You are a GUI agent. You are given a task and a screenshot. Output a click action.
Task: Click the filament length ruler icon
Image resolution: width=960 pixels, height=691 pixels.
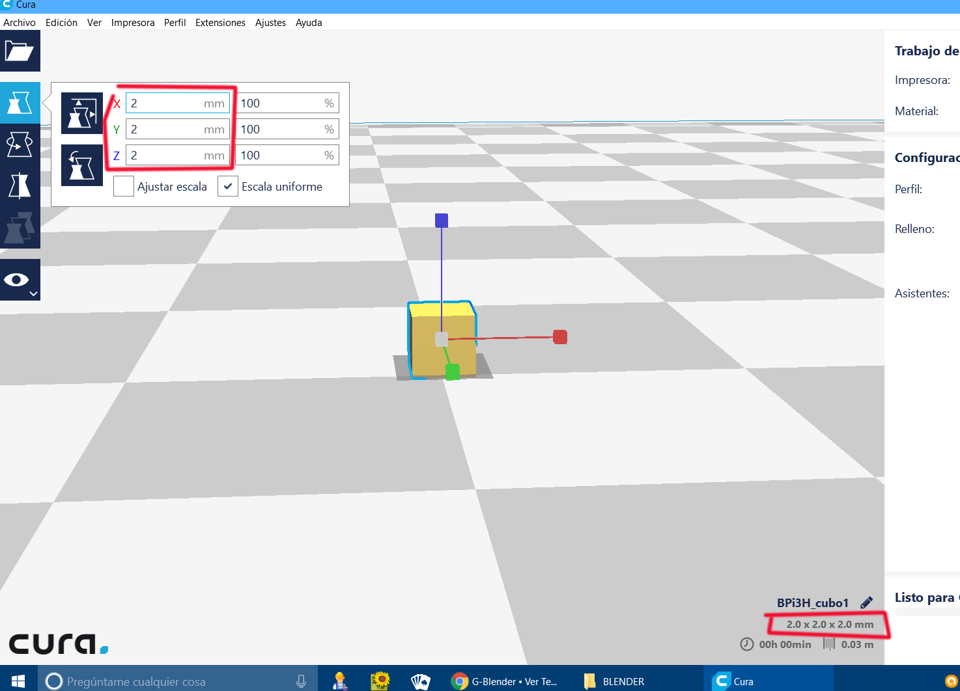click(x=829, y=644)
